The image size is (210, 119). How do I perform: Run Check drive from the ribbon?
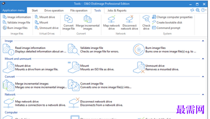click(146, 23)
